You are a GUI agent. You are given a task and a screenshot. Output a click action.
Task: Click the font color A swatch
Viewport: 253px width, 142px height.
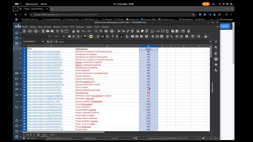(x=85, y=37)
